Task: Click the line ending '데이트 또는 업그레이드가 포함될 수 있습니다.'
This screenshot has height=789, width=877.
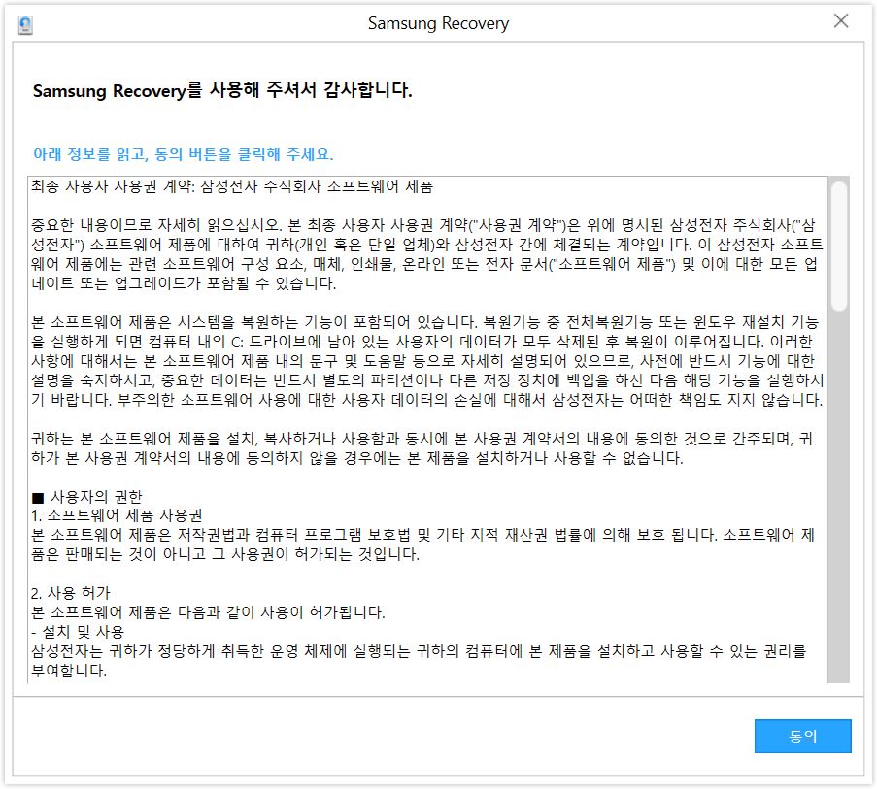Action: point(184,283)
